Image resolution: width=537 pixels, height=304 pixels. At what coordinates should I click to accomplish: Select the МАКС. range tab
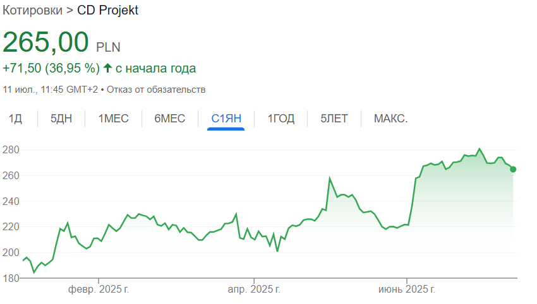pyautogui.click(x=391, y=119)
